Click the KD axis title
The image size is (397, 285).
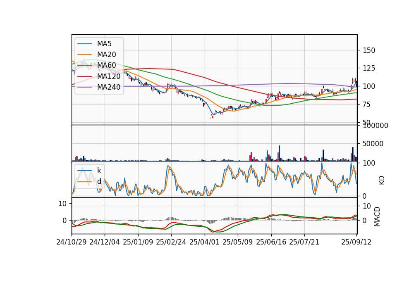[382, 180]
